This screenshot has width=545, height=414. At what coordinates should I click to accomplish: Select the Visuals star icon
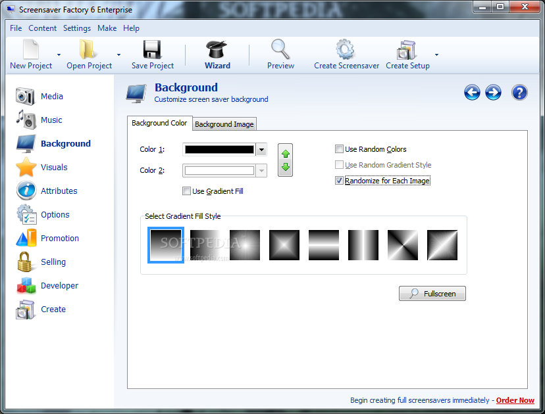pyautogui.click(x=26, y=168)
